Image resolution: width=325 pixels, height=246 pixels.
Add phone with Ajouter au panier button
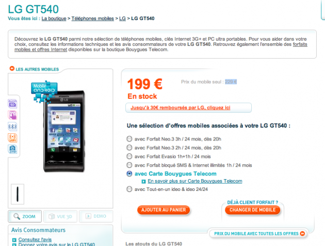tap(164, 210)
